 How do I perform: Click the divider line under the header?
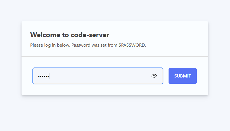[x=115, y=57]
